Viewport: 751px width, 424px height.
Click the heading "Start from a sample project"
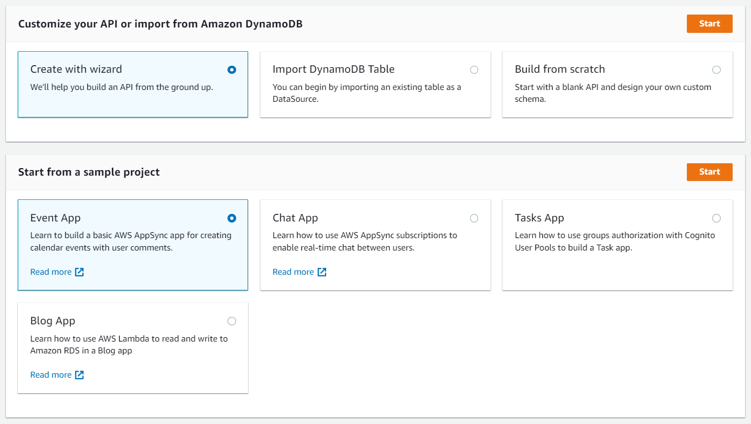pos(89,172)
